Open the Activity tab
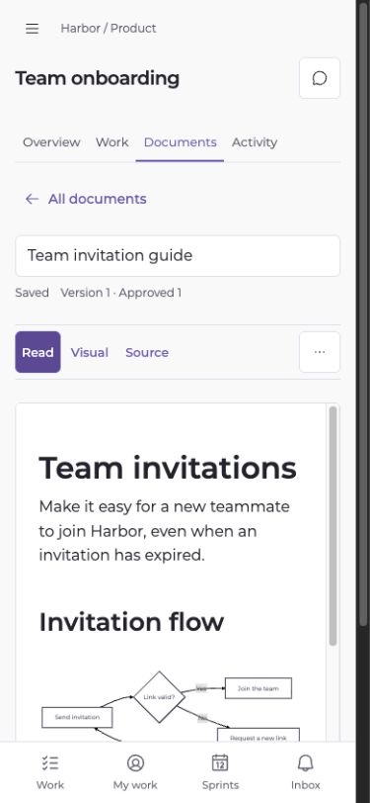This screenshot has height=803, width=370. (x=255, y=142)
